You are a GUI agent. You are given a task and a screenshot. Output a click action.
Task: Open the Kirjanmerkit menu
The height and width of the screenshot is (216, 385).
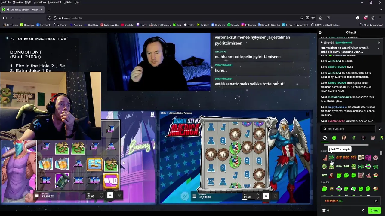pyautogui.click(x=54, y=2)
